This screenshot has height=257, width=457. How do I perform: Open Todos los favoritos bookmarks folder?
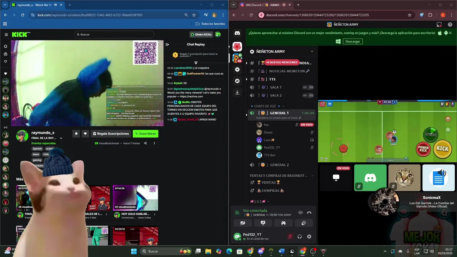click(x=210, y=24)
